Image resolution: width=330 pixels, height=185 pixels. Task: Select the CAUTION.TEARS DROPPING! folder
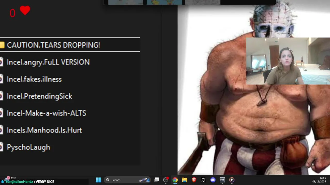point(70,45)
